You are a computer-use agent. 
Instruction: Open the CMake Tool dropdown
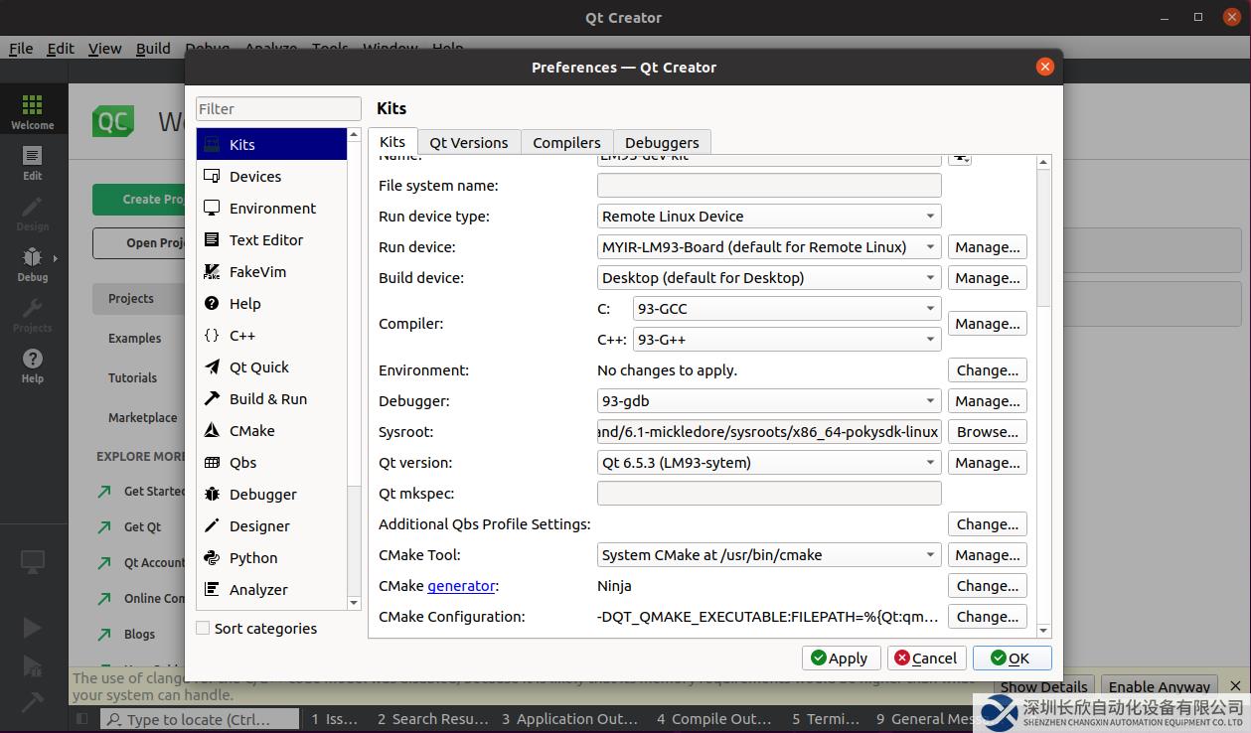(769, 555)
